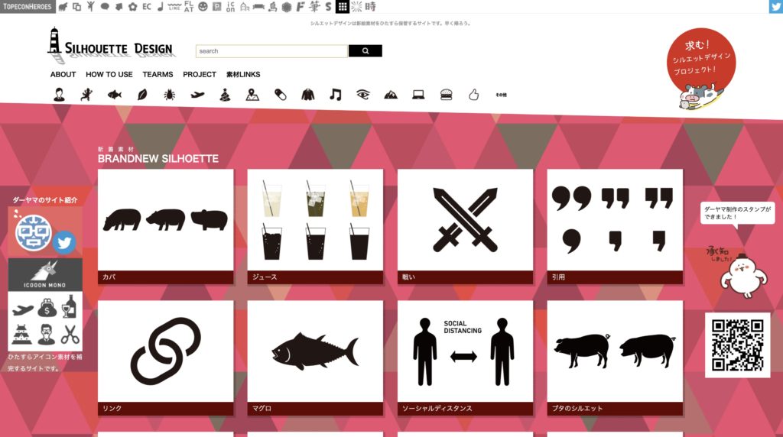
Task: Open the ICOOON MONO banner
Action: (x=45, y=274)
